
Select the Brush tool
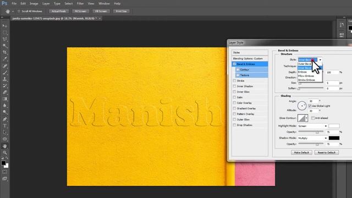click(5, 73)
